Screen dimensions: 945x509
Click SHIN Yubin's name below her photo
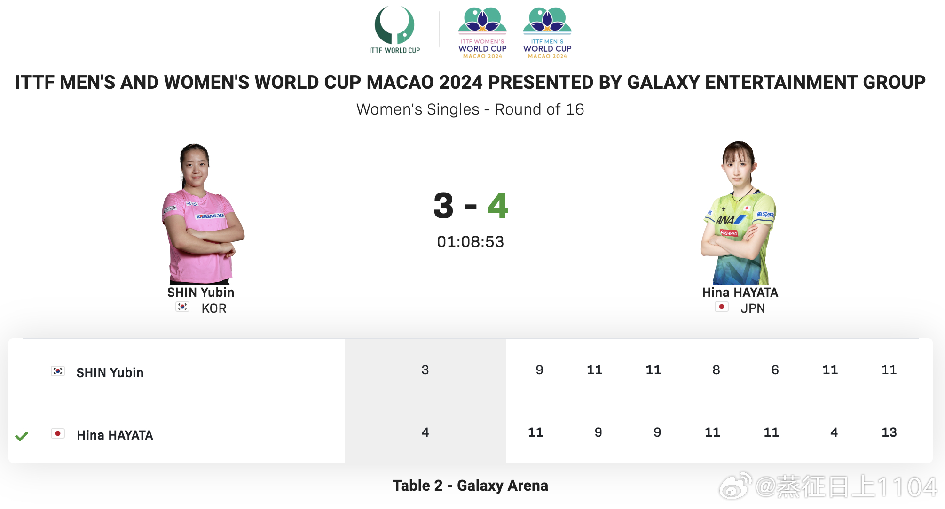click(201, 292)
